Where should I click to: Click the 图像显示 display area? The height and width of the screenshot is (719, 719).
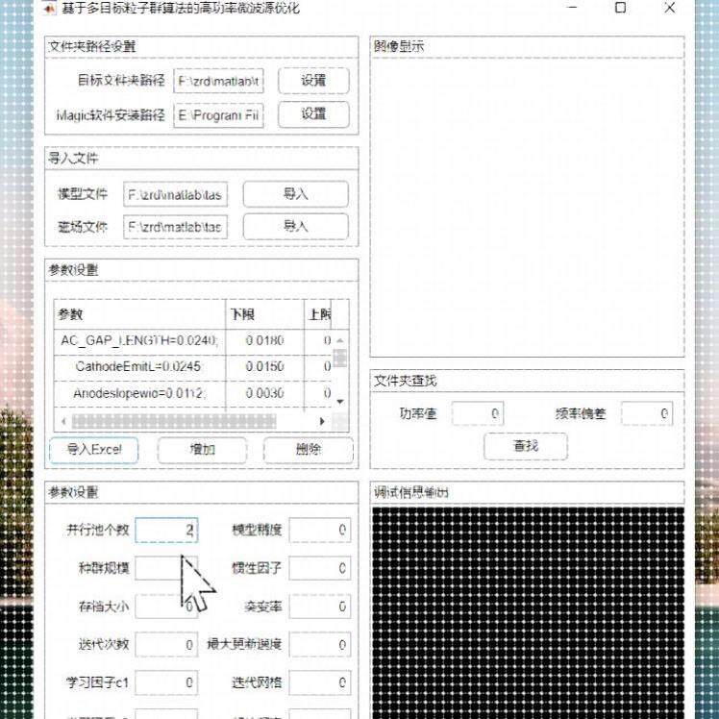(528, 208)
